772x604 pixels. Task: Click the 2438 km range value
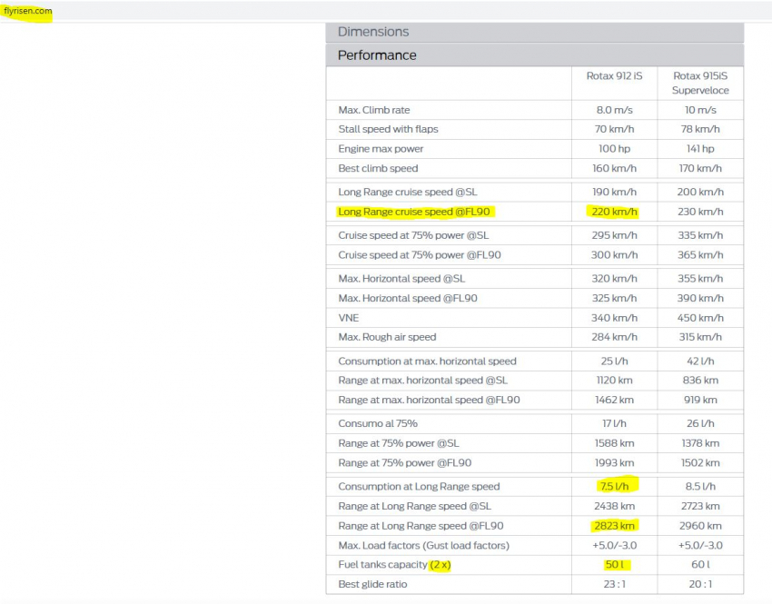[614, 507]
